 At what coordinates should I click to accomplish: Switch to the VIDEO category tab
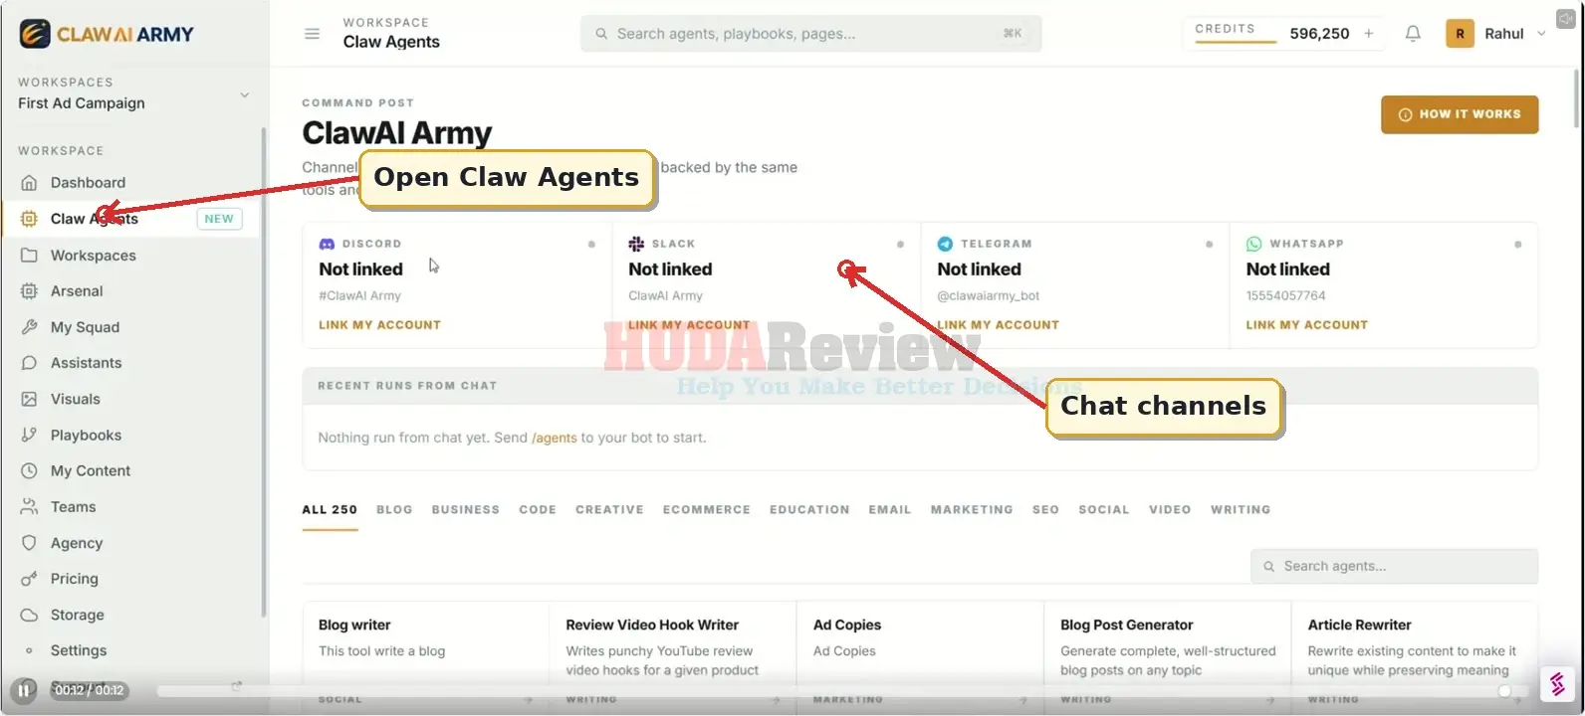click(1170, 510)
